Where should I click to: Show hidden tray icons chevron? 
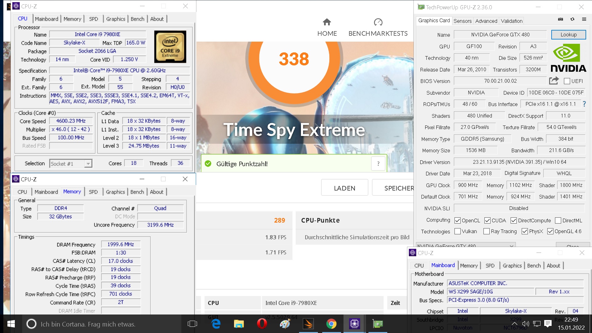pyautogui.click(x=514, y=324)
